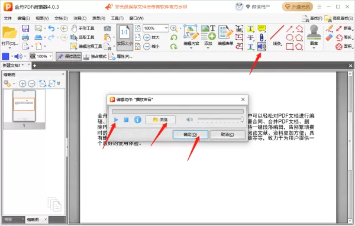Viewport: 355px width, 226px height.
Task: Select the Eraser tool
Action: point(329,37)
